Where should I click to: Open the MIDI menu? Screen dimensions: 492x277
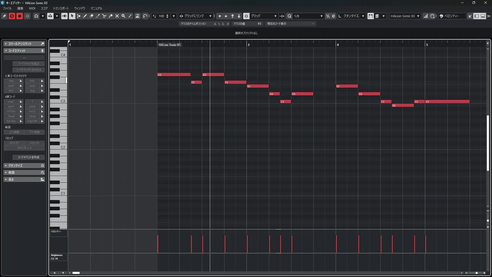pyautogui.click(x=32, y=8)
